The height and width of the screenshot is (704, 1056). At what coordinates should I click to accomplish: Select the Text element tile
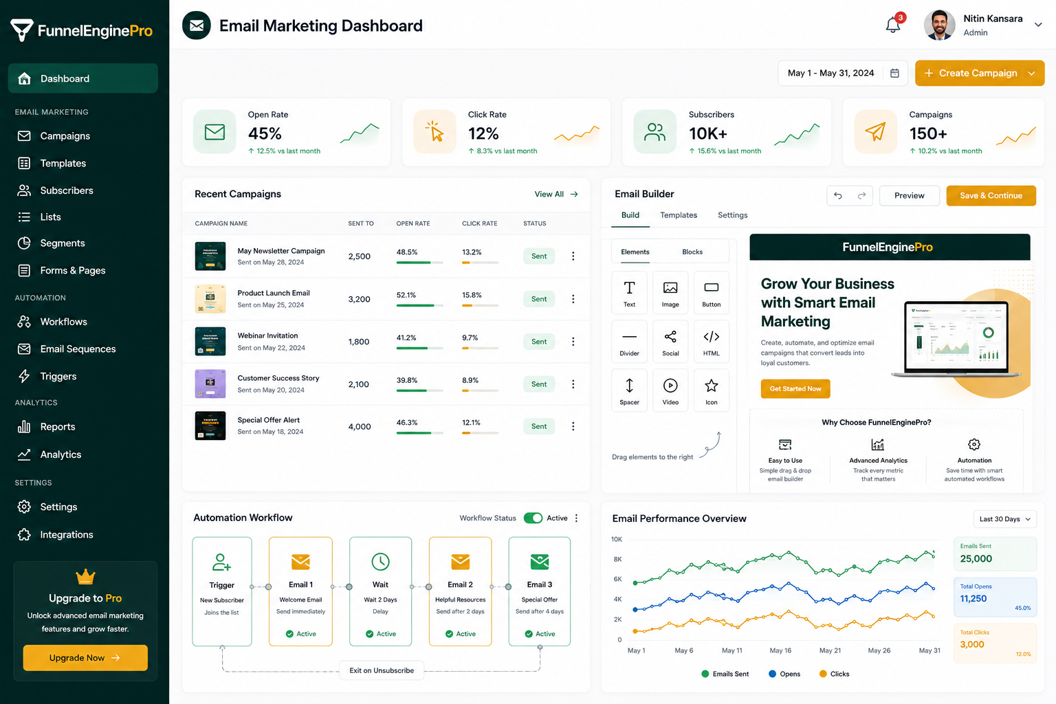tap(629, 293)
